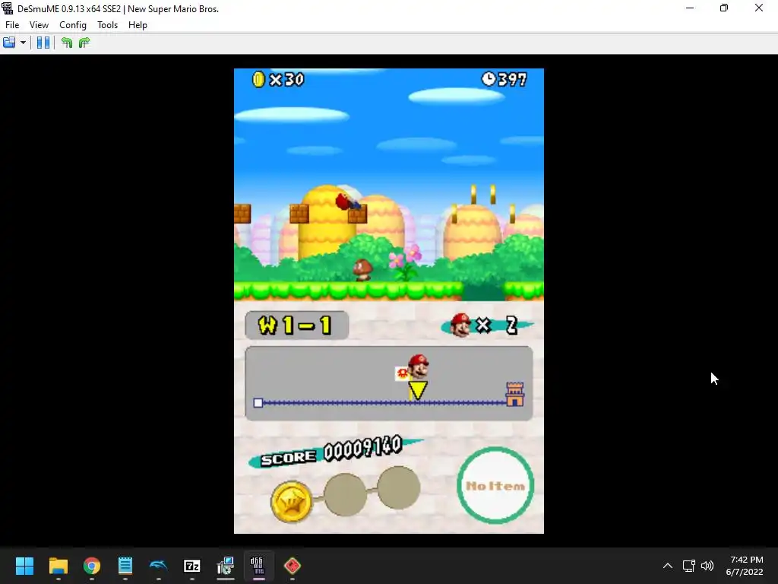Open the File menu
778x584 pixels.
(x=12, y=25)
